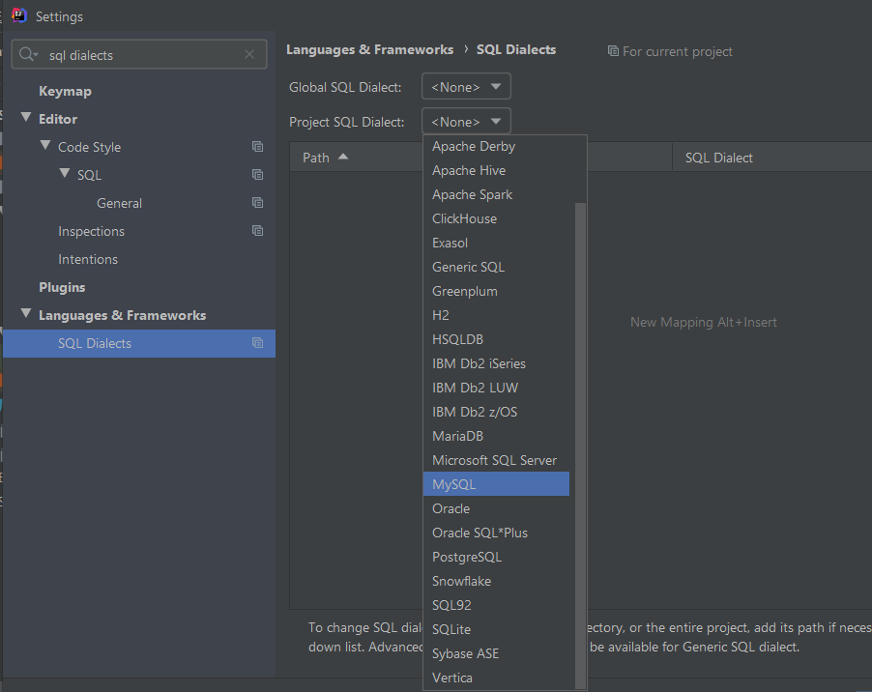Open the Keymap settings page

pyautogui.click(x=65, y=91)
